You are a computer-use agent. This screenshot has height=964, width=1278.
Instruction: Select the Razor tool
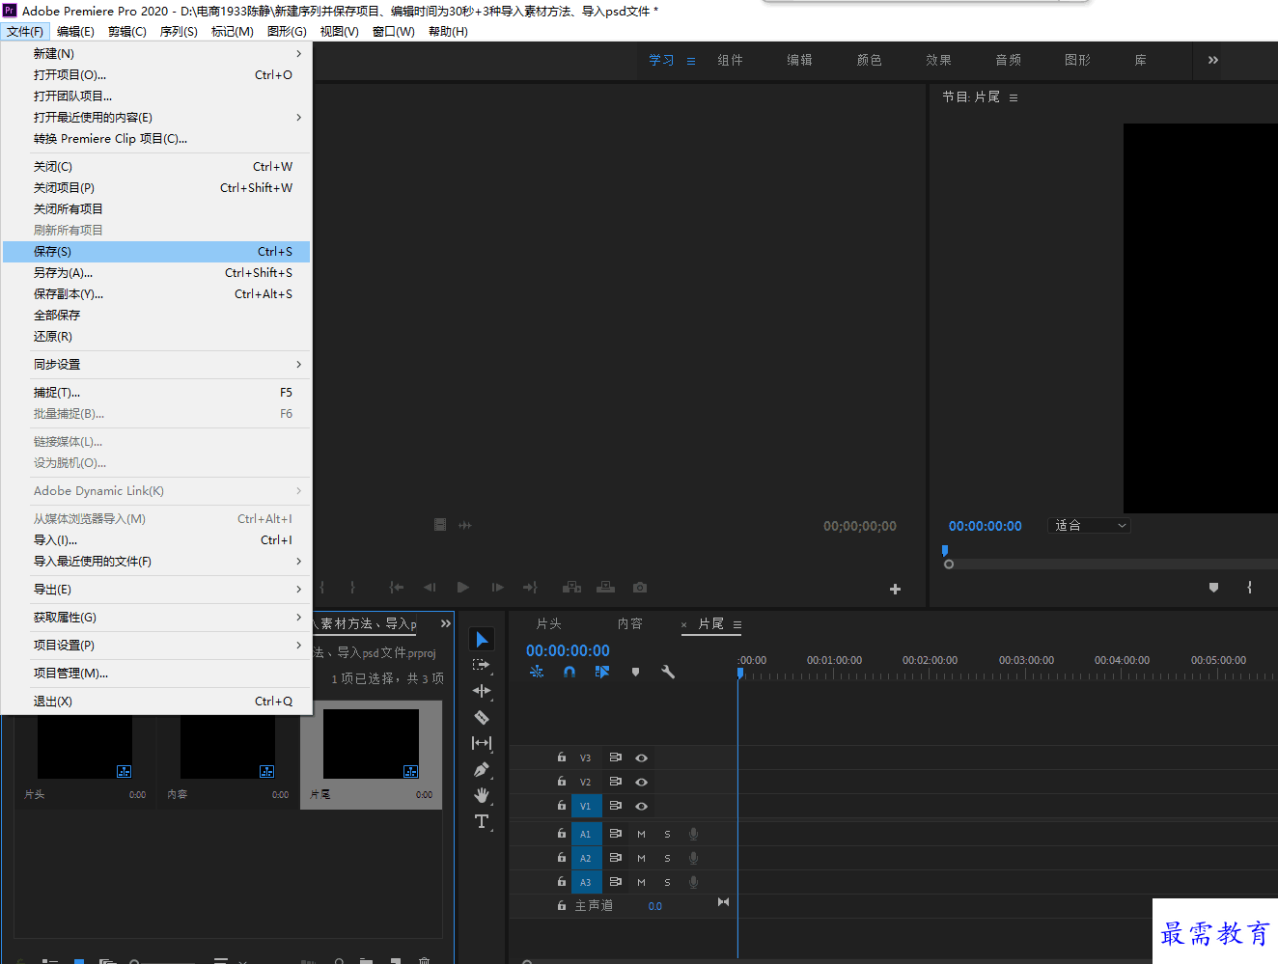click(482, 717)
